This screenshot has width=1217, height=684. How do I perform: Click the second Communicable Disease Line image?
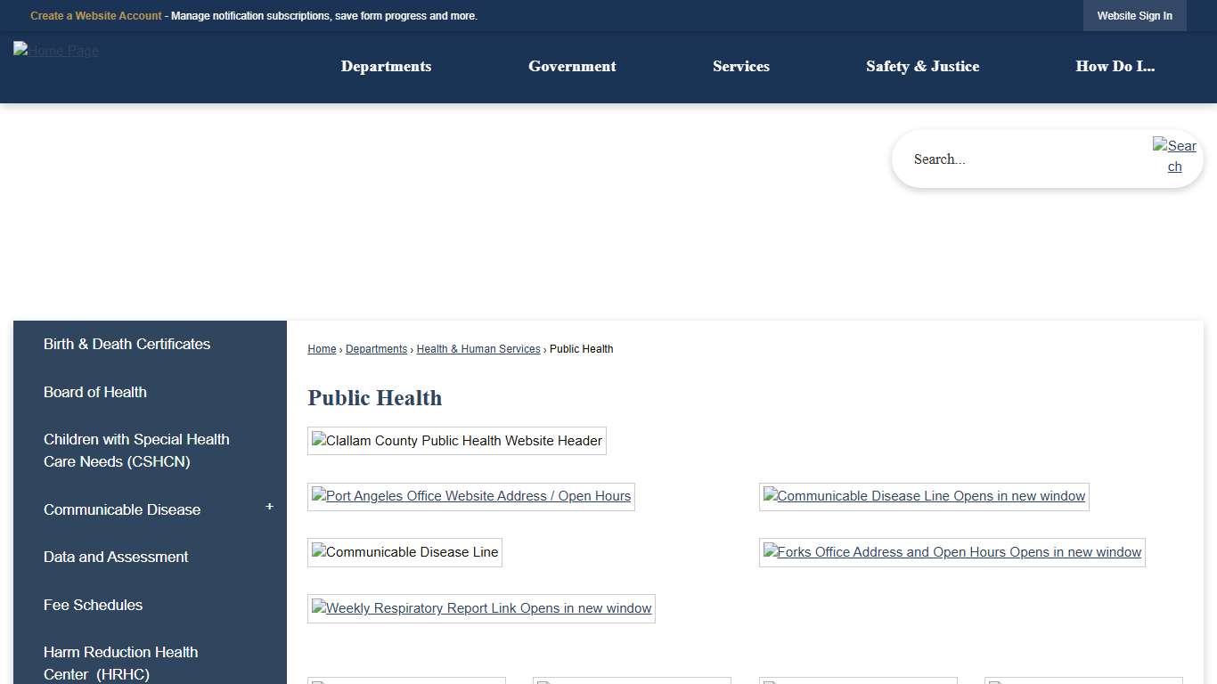[x=404, y=552]
